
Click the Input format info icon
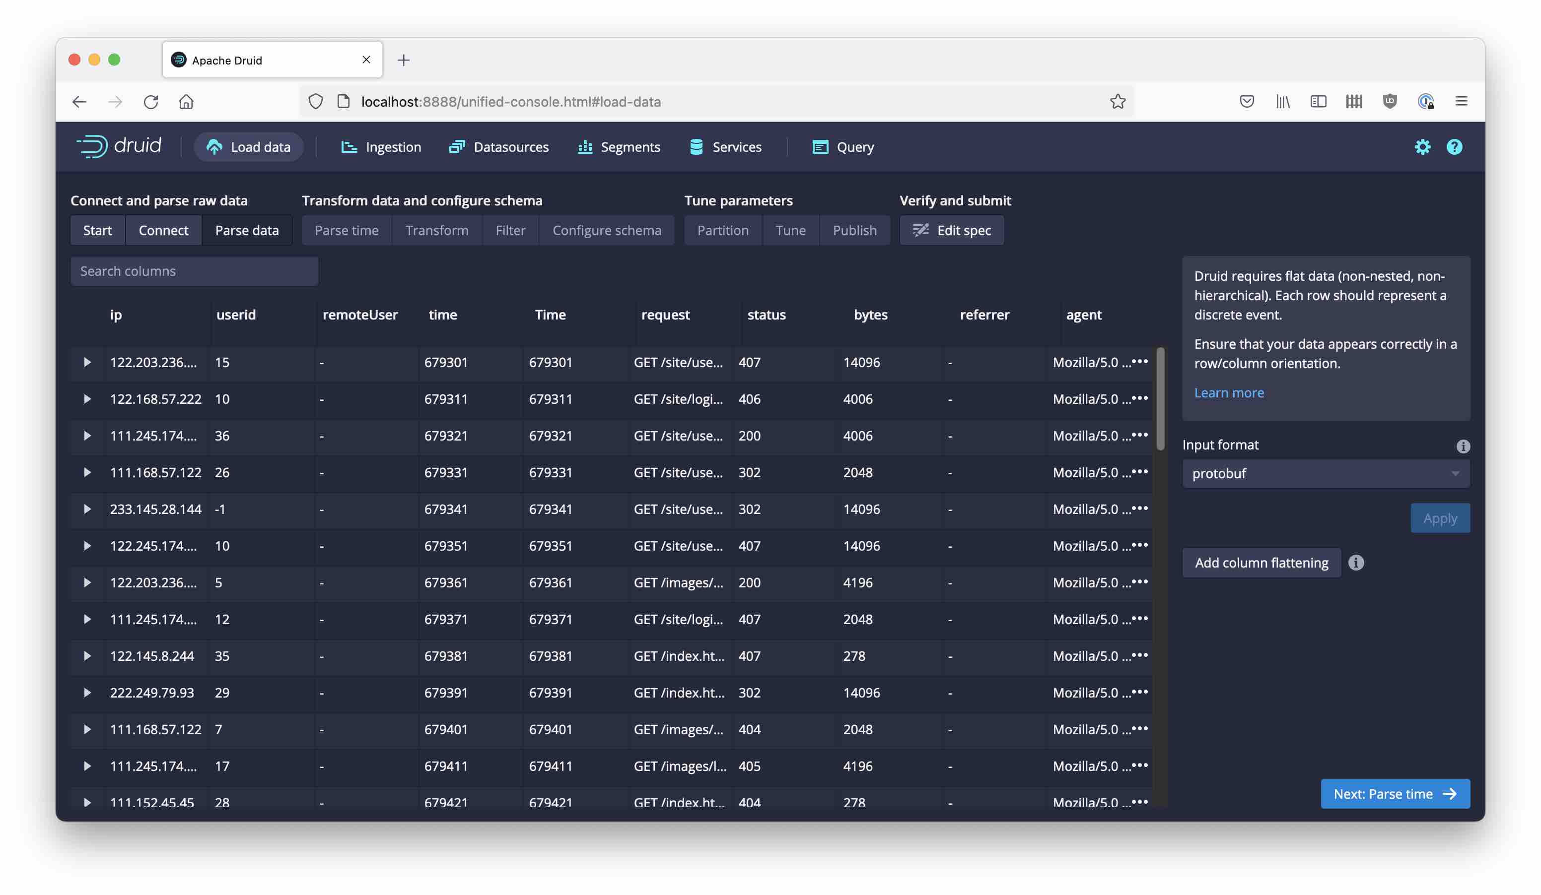click(x=1462, y=446)
